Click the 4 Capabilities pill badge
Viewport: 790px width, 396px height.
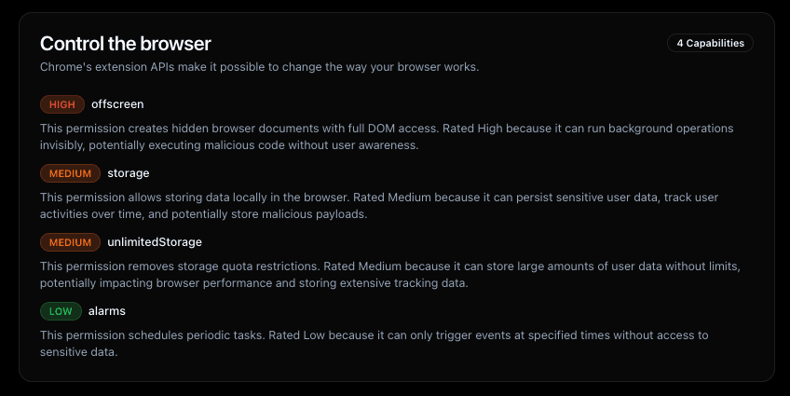tap(710, 43)
